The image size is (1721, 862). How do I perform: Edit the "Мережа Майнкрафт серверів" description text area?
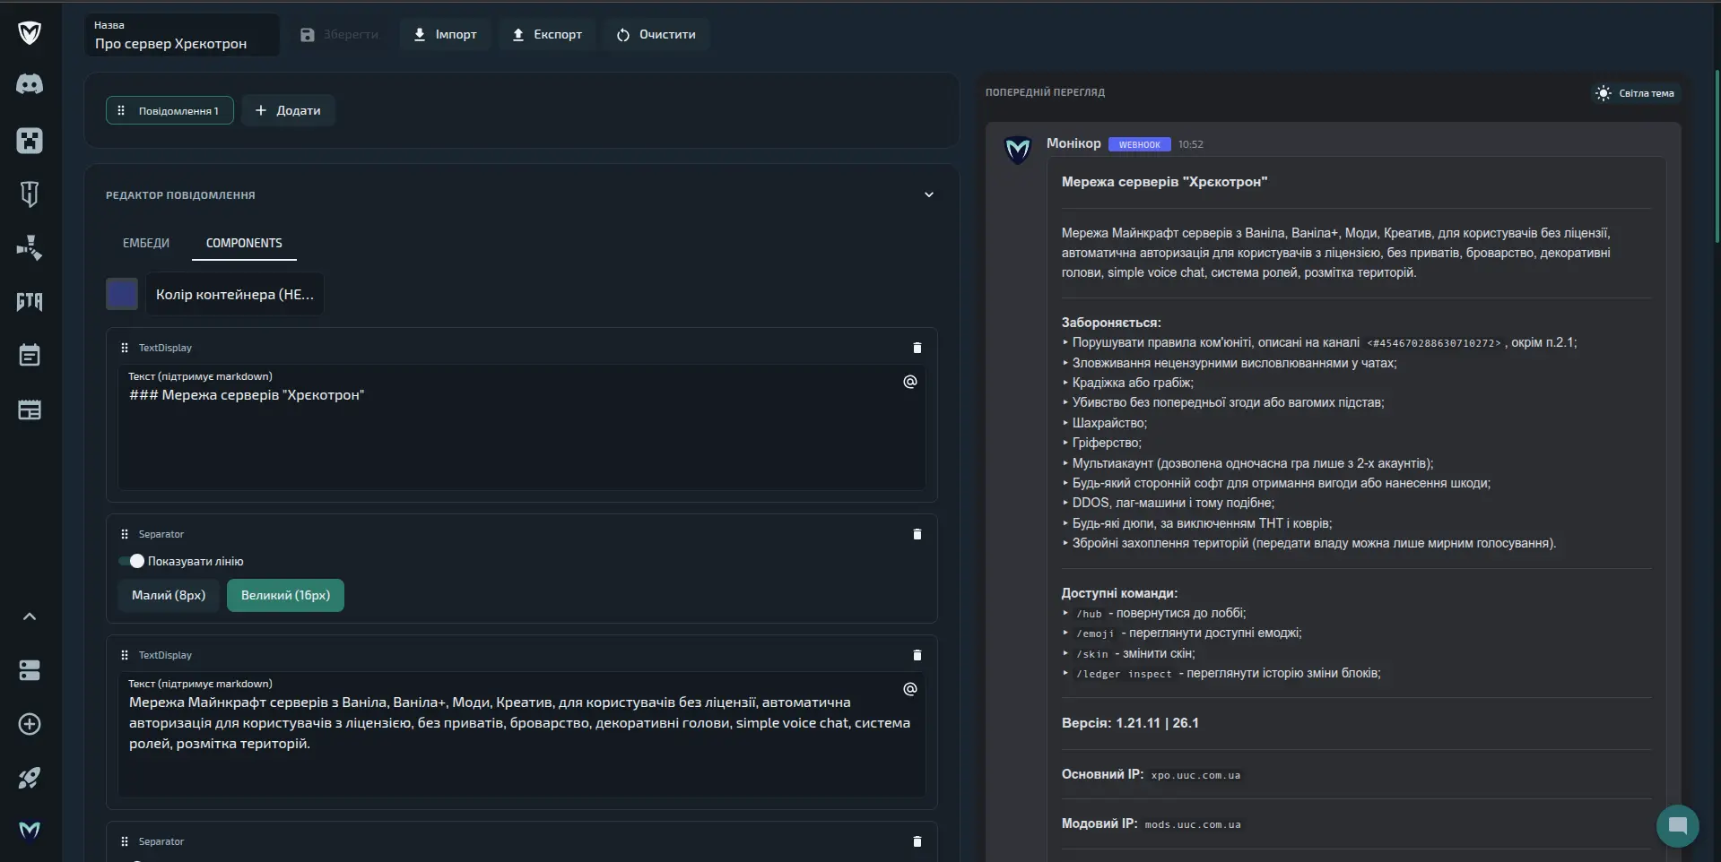click(x=522, y=735)
